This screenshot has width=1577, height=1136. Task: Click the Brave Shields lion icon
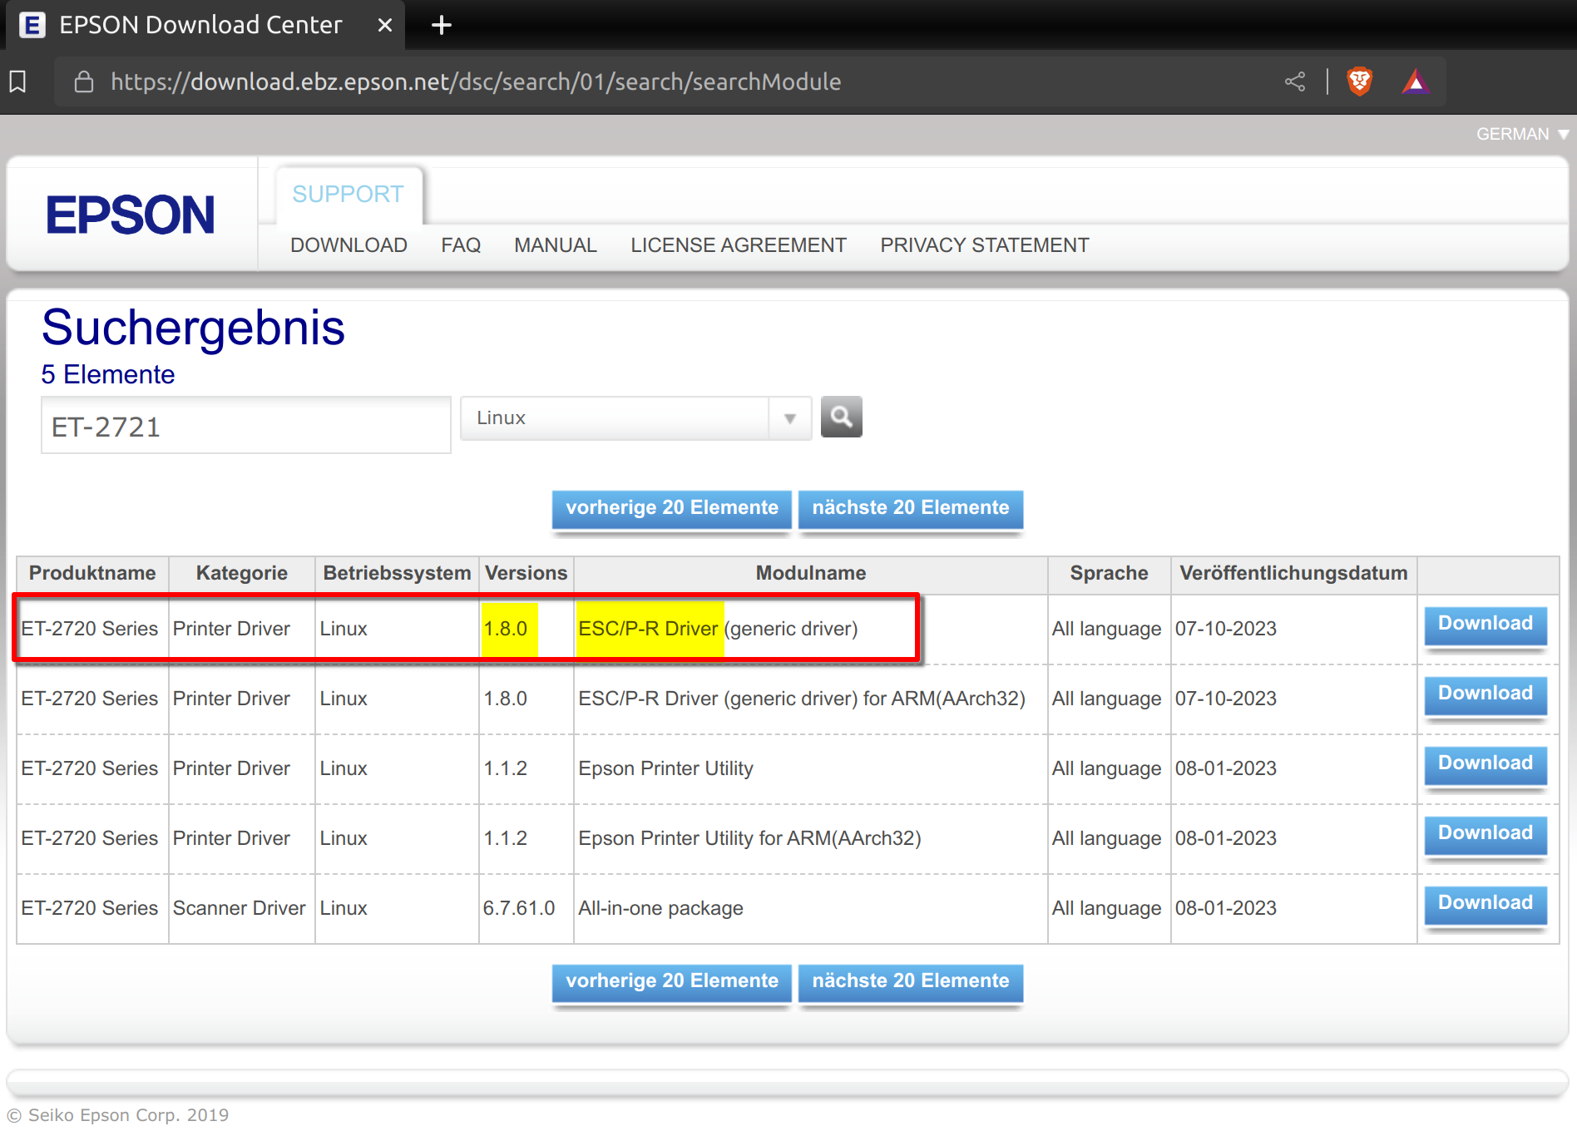pos(1359,81)
